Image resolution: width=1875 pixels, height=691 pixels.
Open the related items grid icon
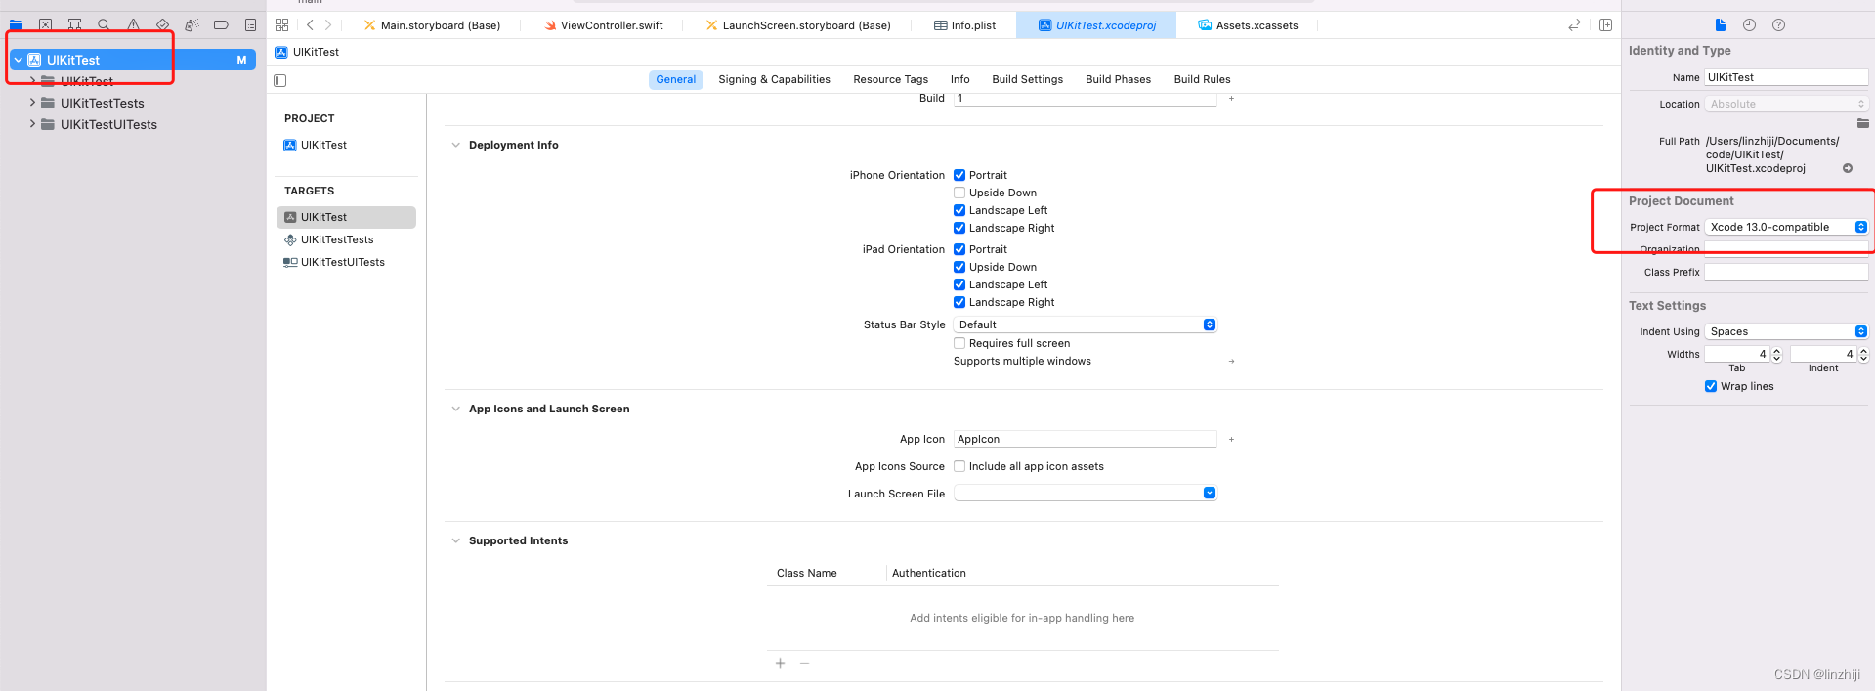tap(281, 24)
